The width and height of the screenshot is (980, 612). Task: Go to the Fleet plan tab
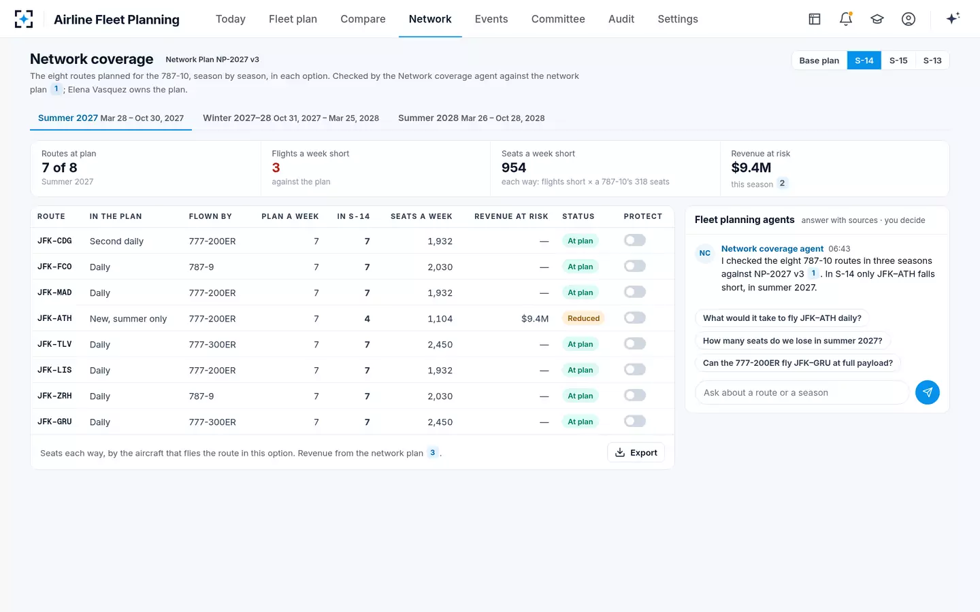pyautogui.click(x=293, y=19)
